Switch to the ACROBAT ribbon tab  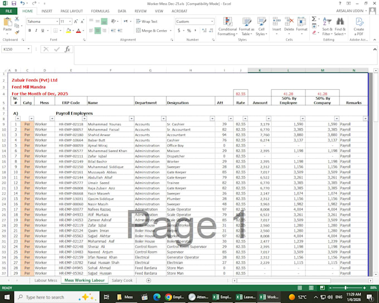pos(179,11)
